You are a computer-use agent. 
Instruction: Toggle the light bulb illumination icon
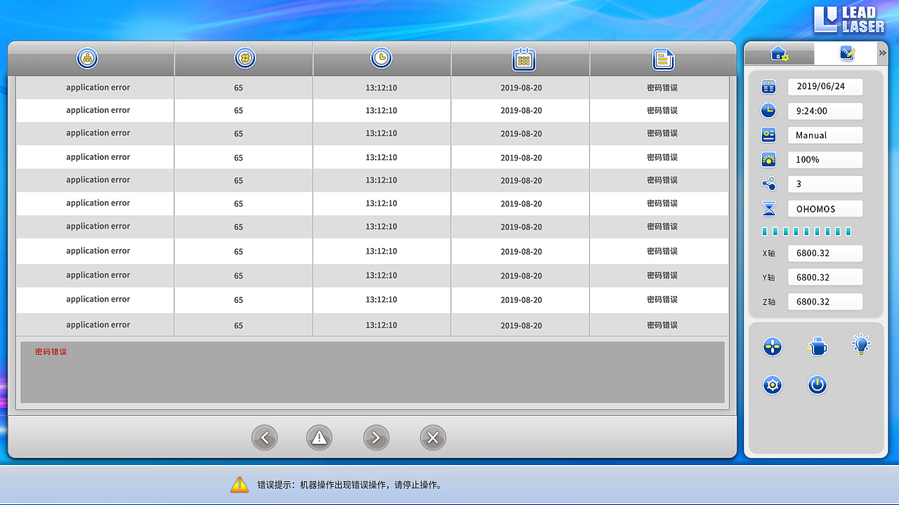[861, 344]
